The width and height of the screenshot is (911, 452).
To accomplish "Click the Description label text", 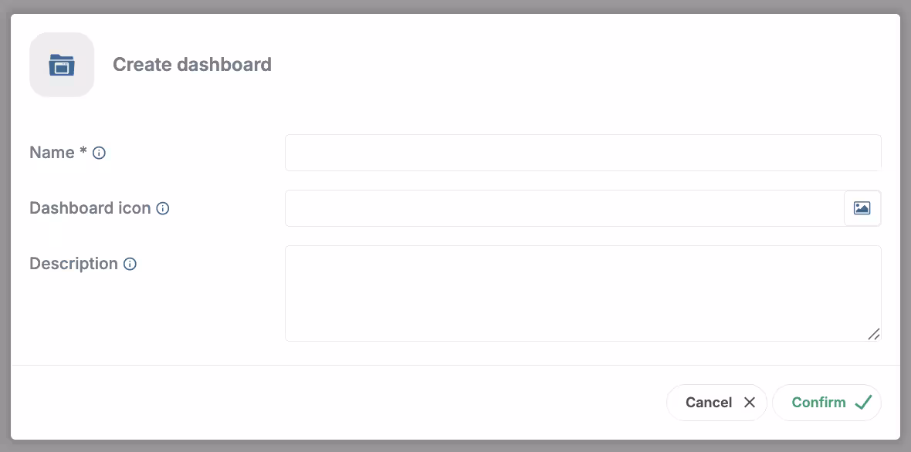I will 73,264.
